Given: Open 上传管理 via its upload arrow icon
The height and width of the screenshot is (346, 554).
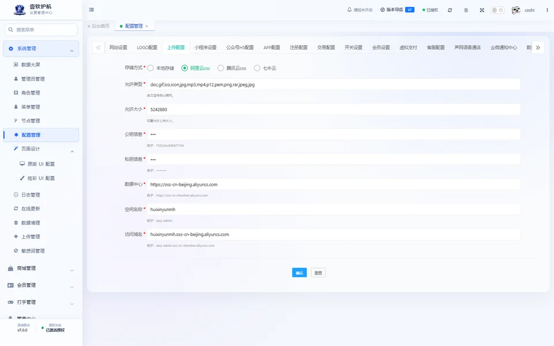Looking at the screenshot, I should pos(16,236).
